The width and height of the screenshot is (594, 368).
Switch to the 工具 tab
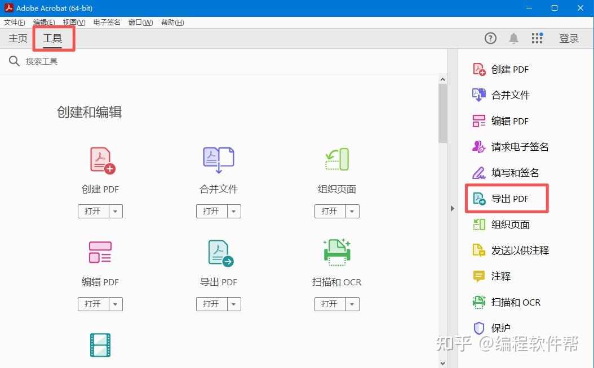[x=52, y=38]
